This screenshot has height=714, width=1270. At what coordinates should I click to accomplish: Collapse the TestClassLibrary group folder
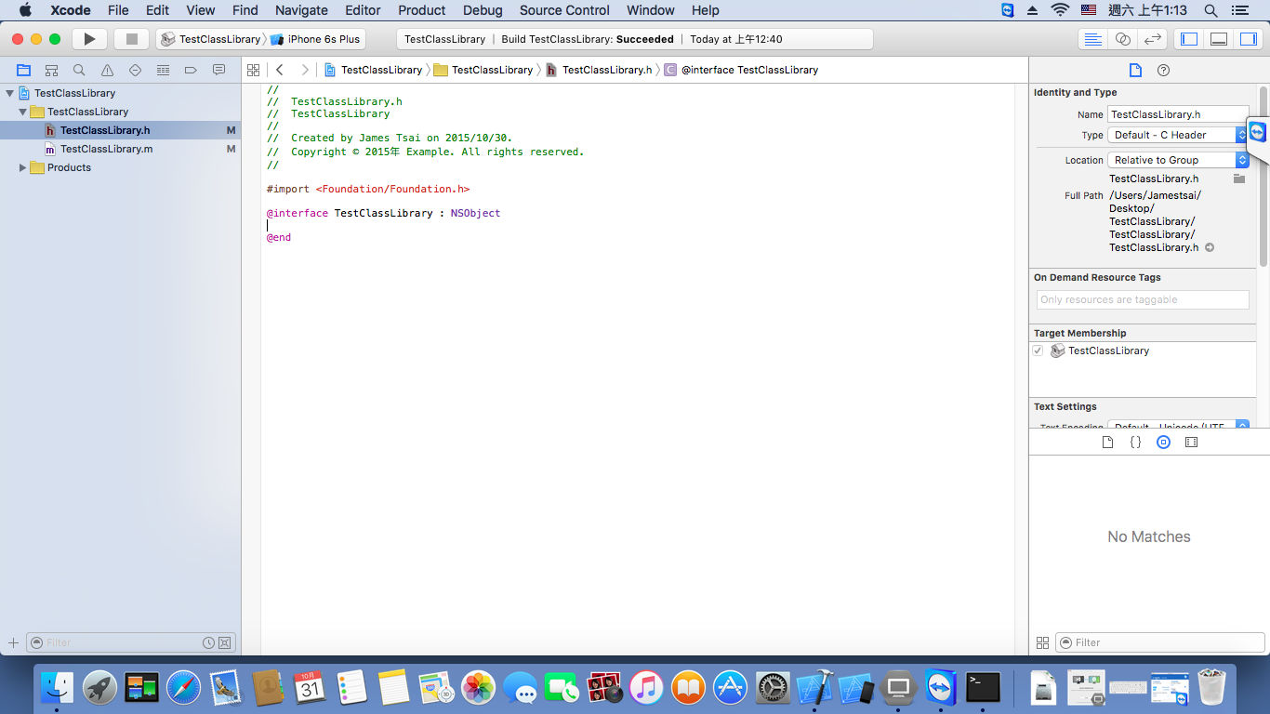pyautogui.click(x=23, y=112)
